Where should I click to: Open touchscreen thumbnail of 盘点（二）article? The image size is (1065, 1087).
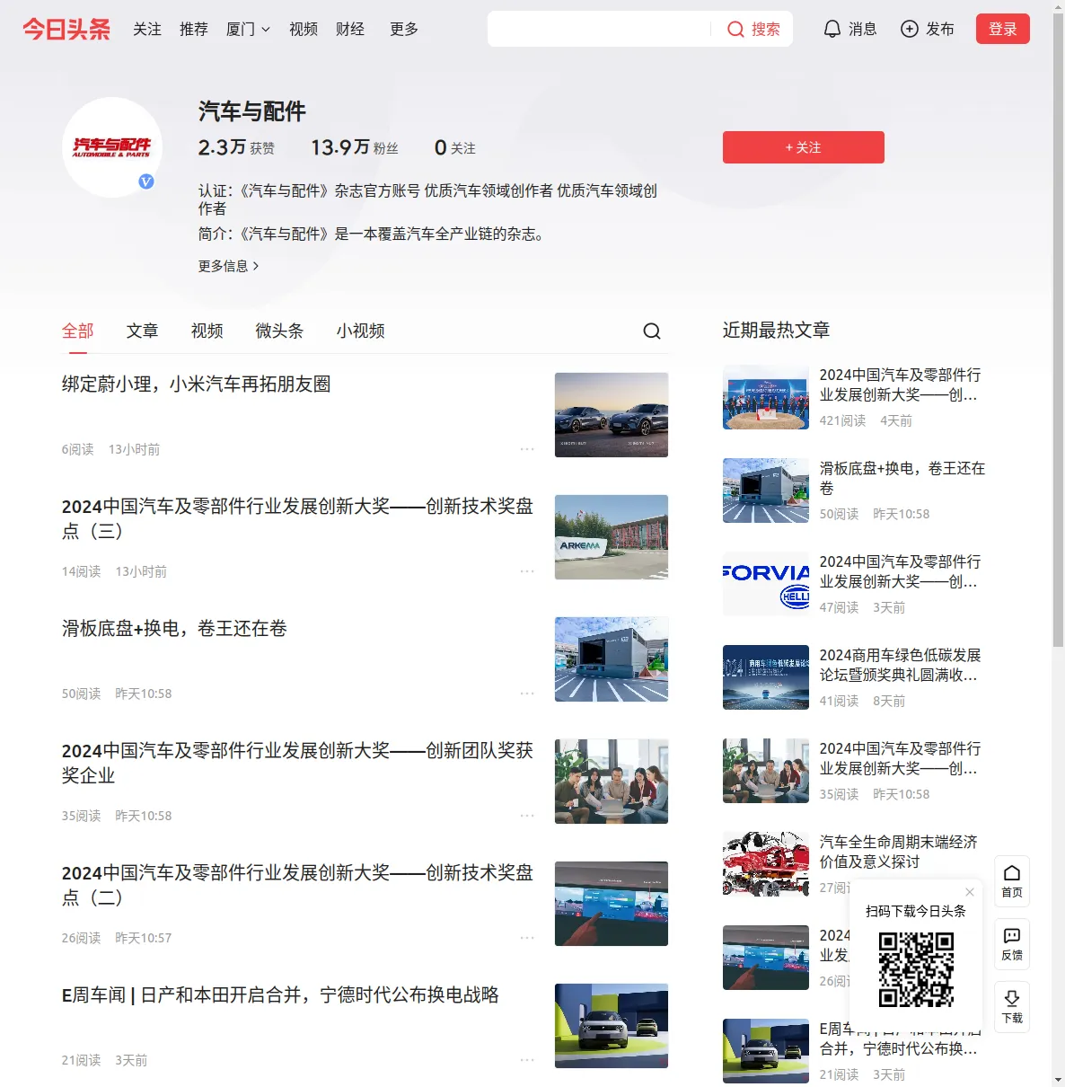(612, 904)
